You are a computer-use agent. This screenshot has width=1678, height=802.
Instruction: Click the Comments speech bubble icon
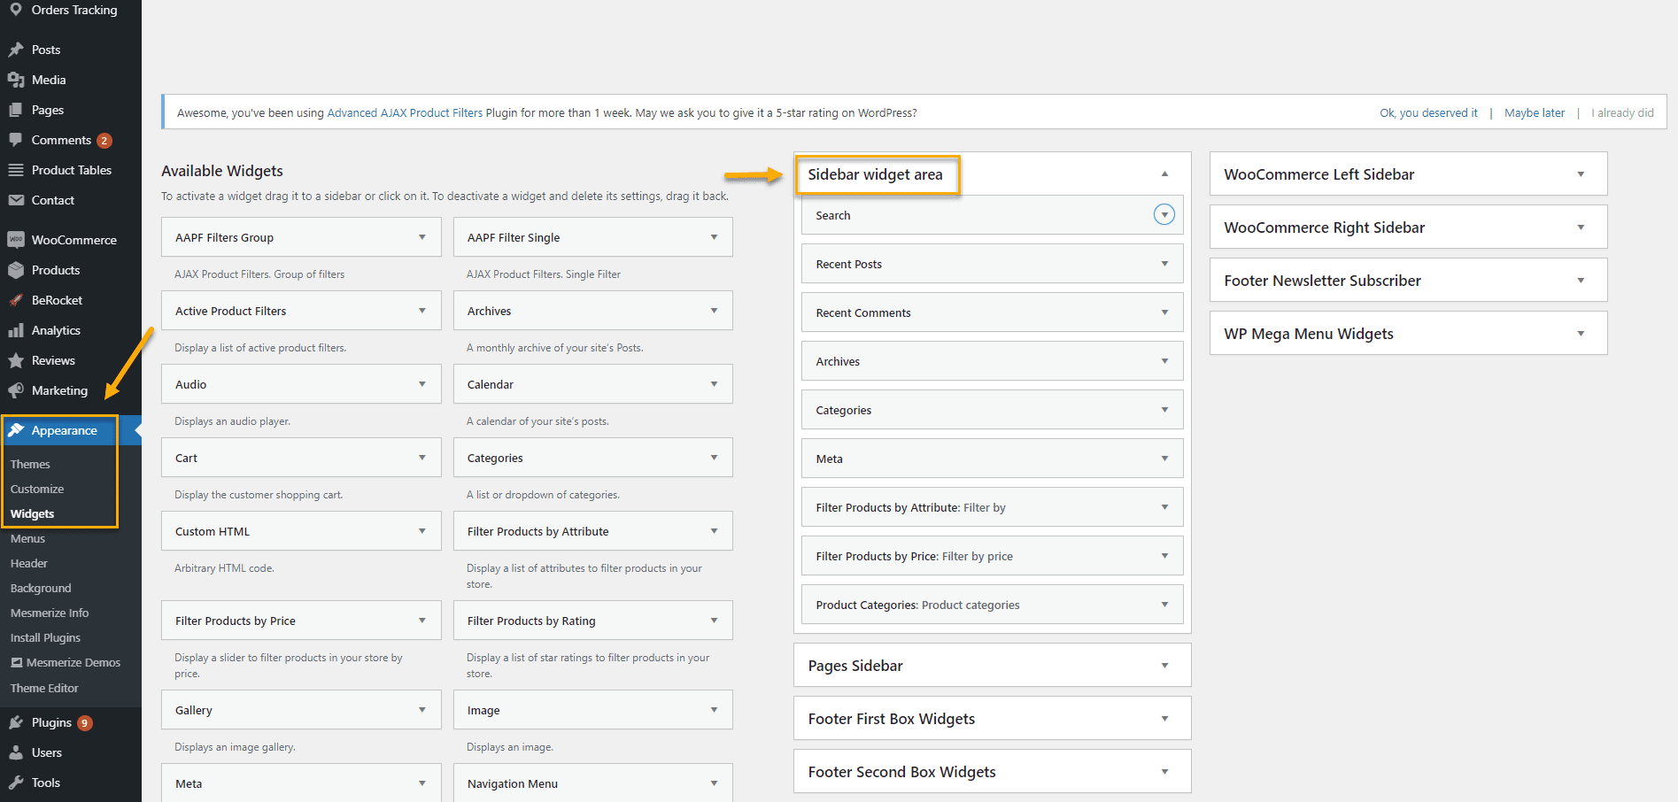point(16,140)
